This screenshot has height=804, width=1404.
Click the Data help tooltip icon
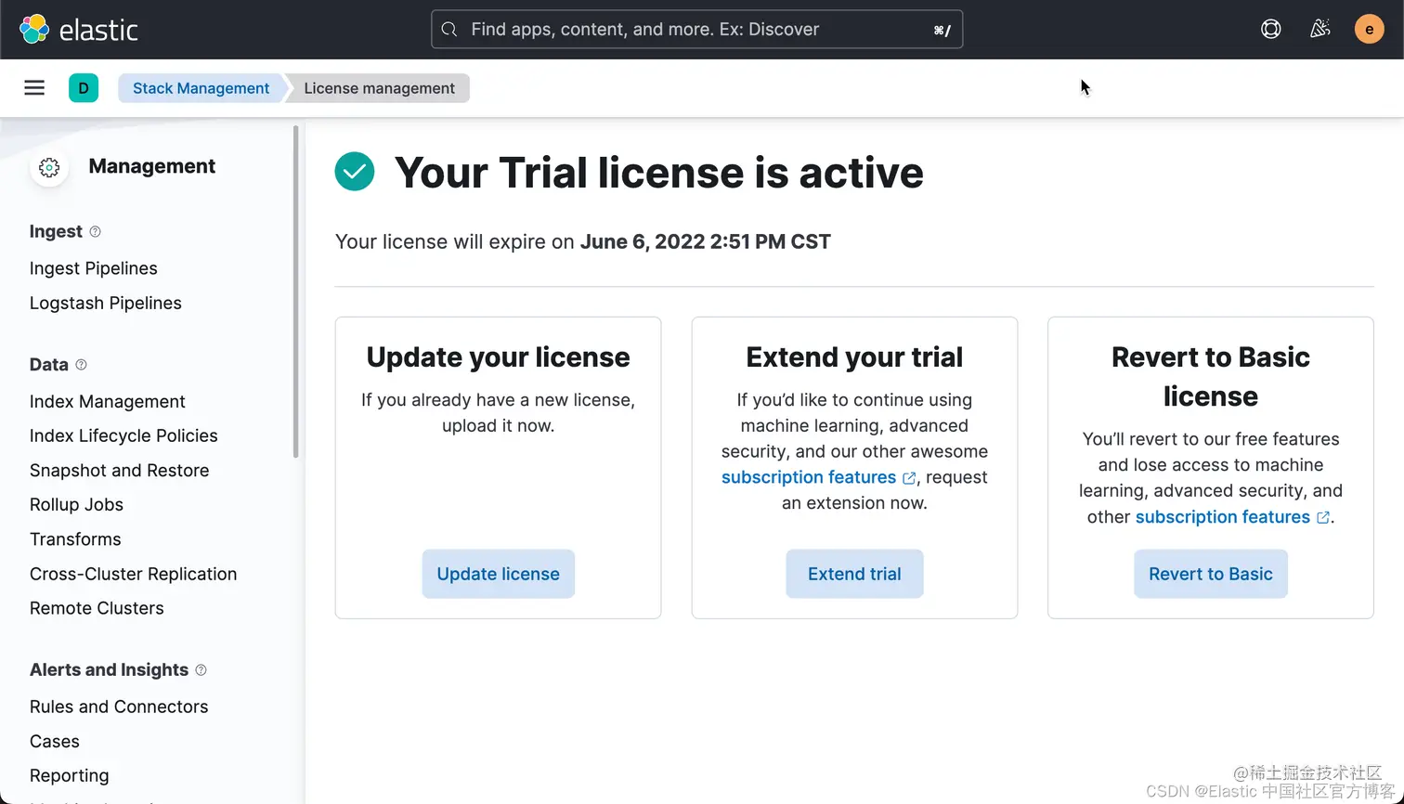click(x=81, y=365)
